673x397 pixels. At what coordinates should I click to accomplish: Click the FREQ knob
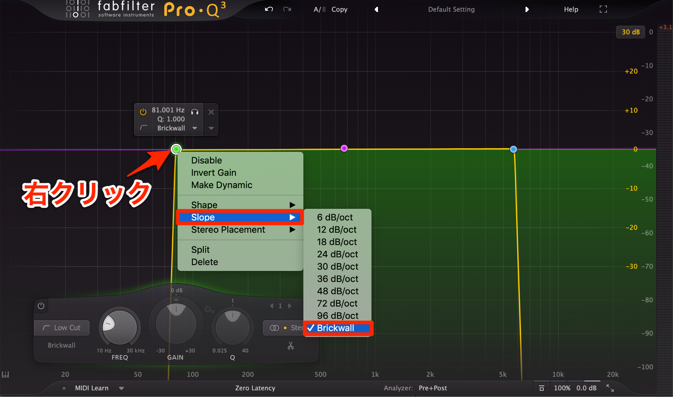[120, 327]
